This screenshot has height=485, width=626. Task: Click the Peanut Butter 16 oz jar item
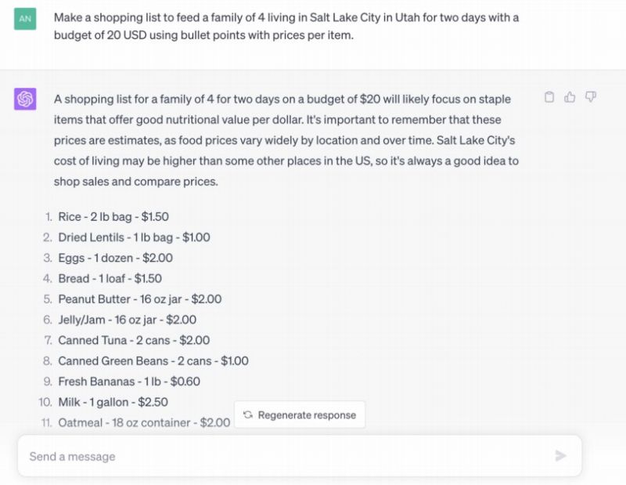click(140, 299)
